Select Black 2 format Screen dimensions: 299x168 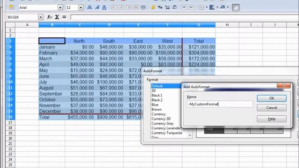(157, 100)
